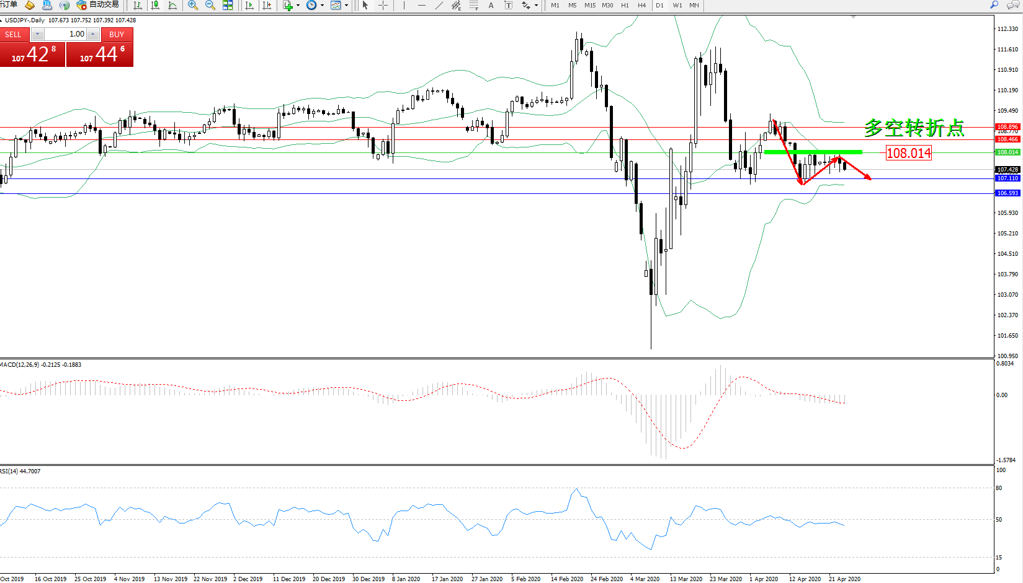Switch chart to line chart view
The image size is (1023, 583).
coord(172,5)
